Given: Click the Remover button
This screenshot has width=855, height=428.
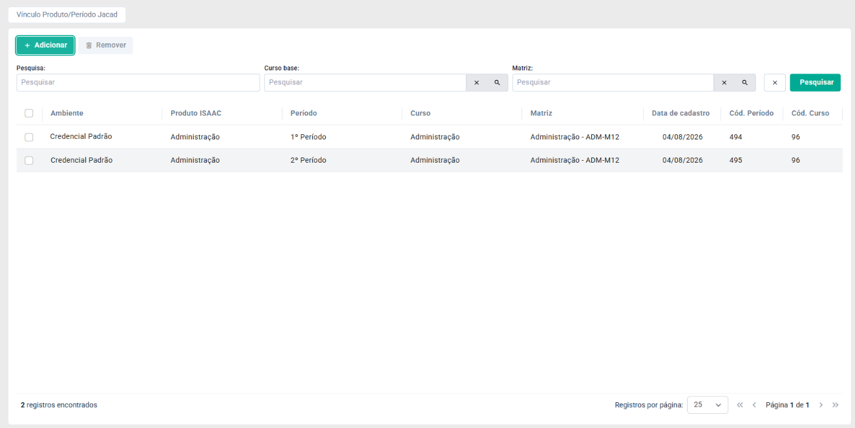Looking at the screenshot, I should coord(106,45).
